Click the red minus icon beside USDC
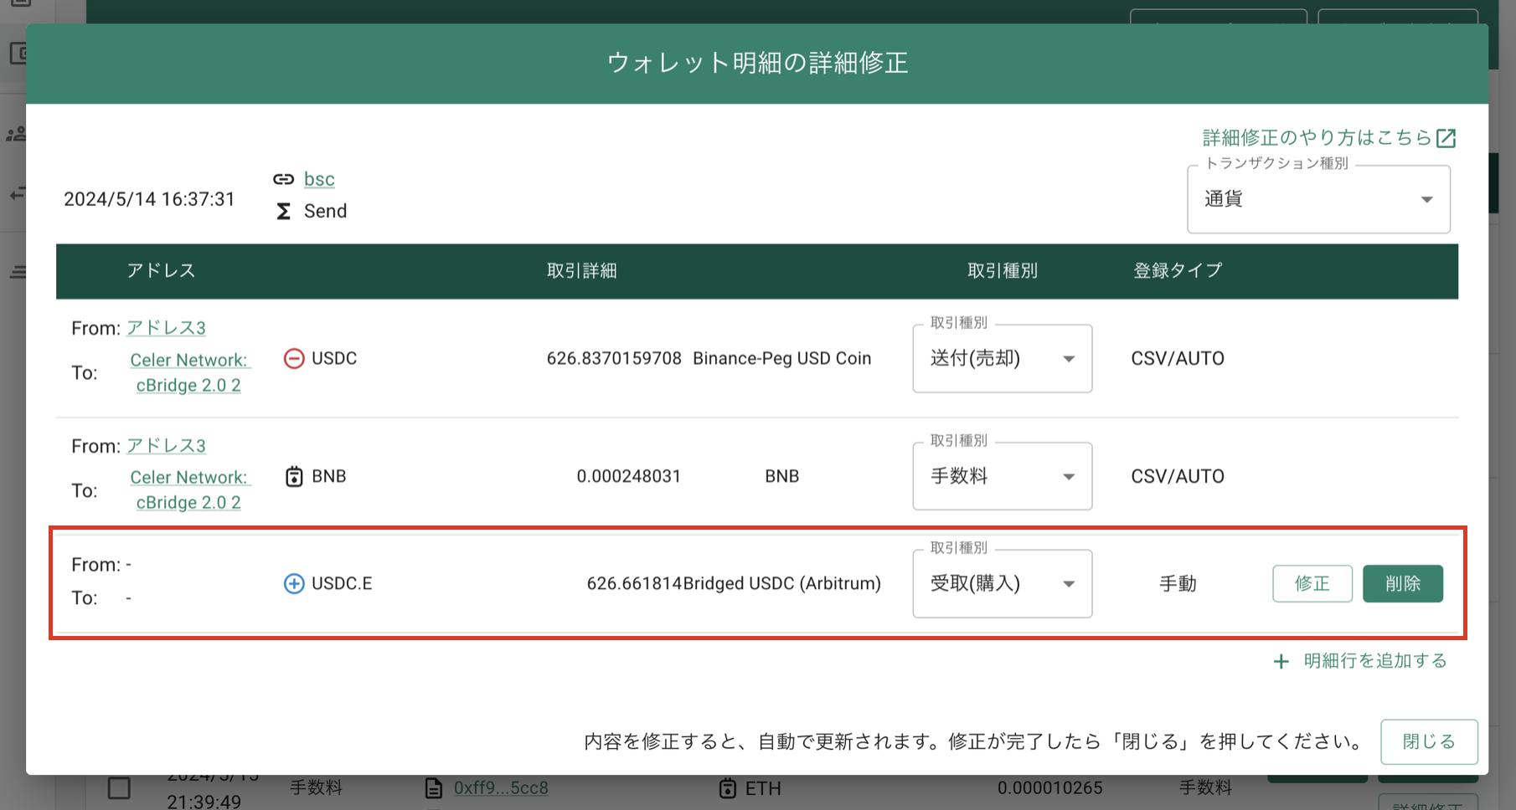 coord(294,359)
